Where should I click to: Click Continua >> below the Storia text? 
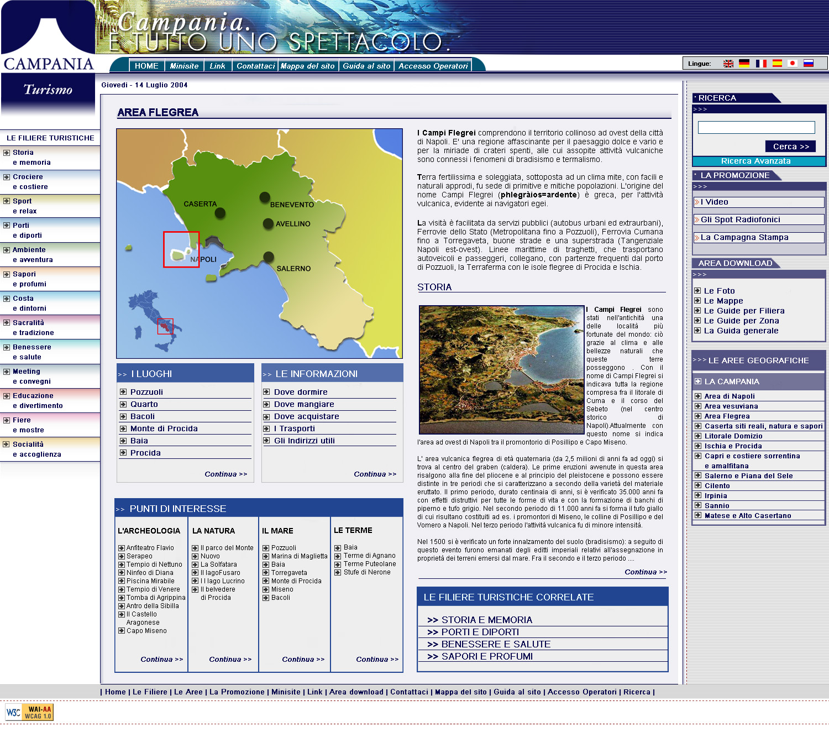point(646,572)
